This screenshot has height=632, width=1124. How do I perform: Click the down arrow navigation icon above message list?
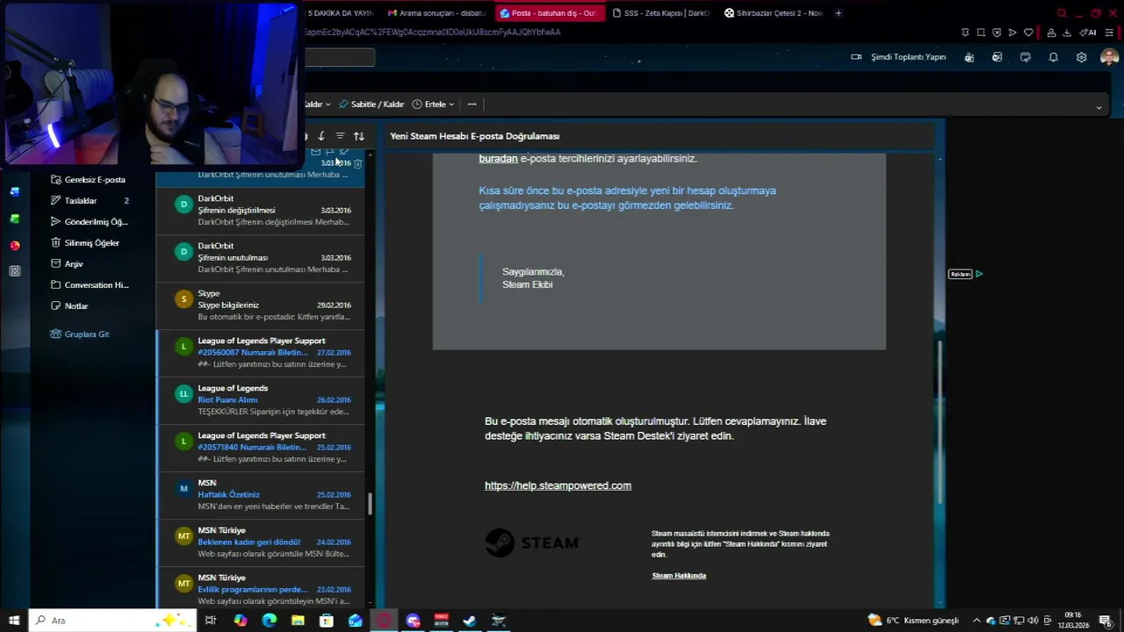click(321, 136)
